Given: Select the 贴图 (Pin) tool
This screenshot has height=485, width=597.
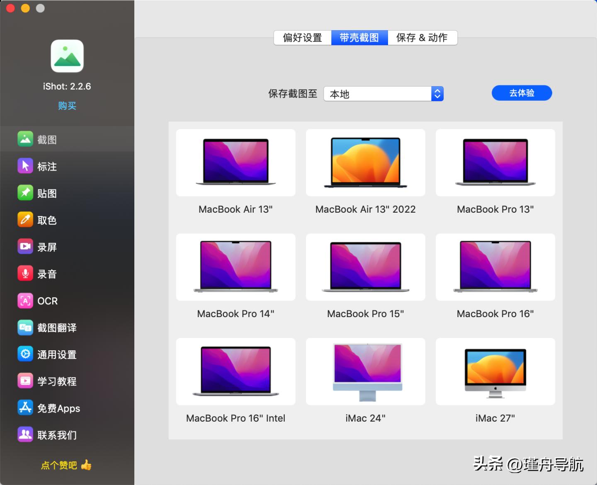Looking at the screenshot, I should tap(47, 193).
